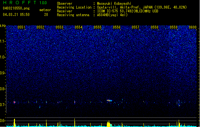Select the version number 1.00
Viewport: 200px width, 127px height.
pos(43,3)
